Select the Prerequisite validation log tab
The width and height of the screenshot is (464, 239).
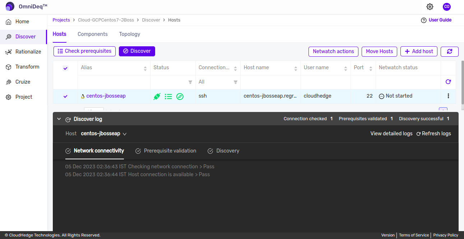(166, 151)
